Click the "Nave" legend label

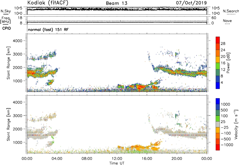[x=227, y=21]
